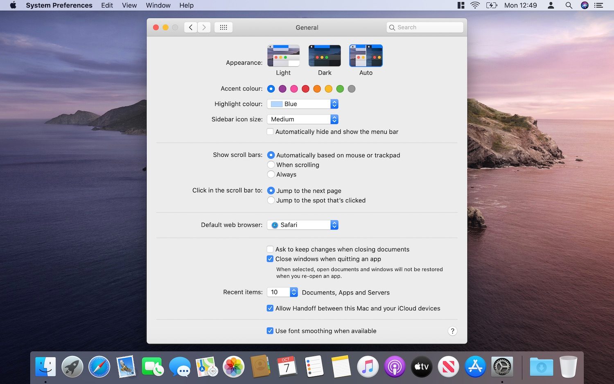Open the View menu
614x384 pixels.
tap(129, 5)
